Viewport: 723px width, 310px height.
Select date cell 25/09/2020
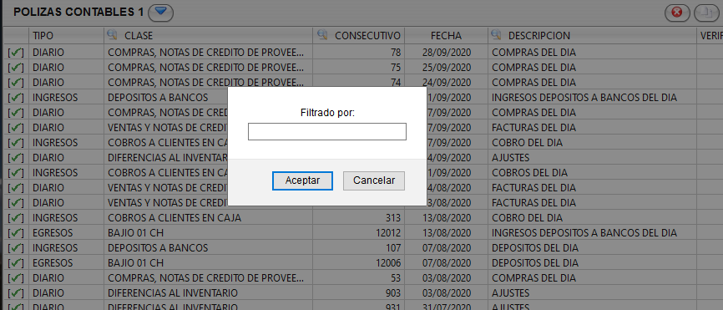(447, 68)
